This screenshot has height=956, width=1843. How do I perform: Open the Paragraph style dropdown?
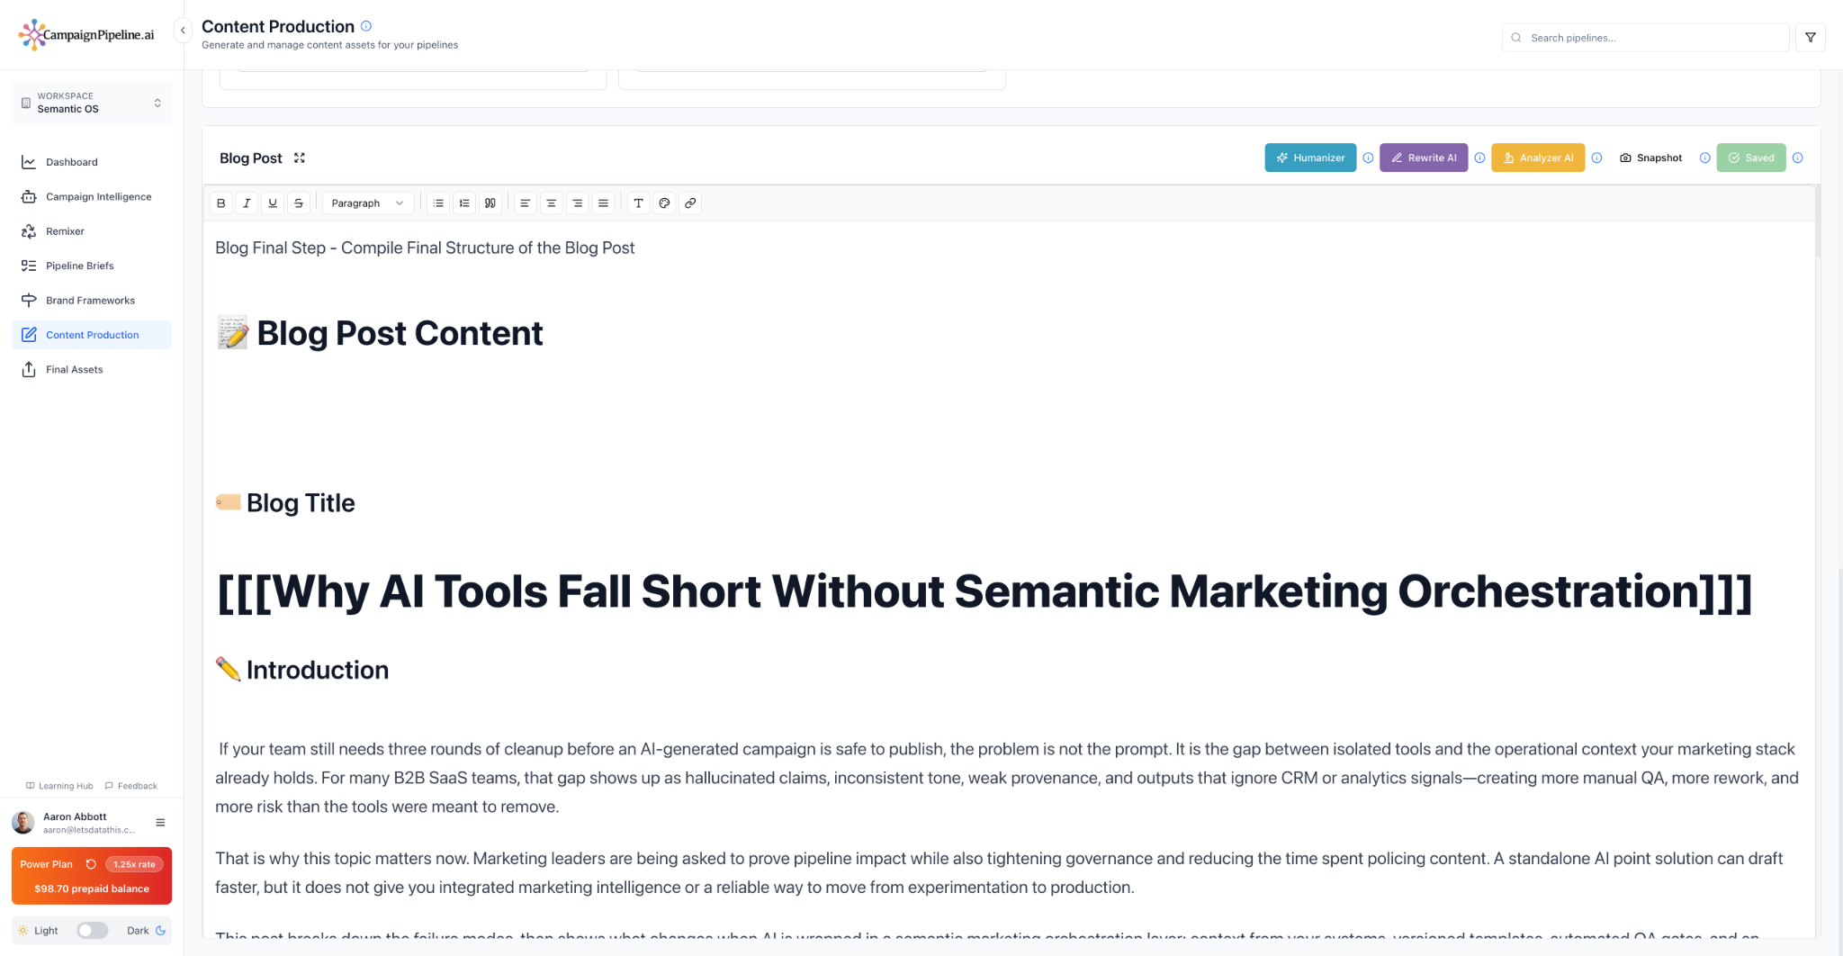click(x=367, y=203)
